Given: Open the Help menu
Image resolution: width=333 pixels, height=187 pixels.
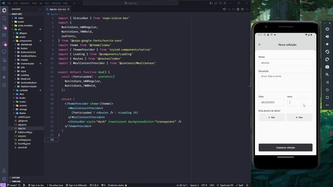Looking at the screenshot, I should [66, 3].
